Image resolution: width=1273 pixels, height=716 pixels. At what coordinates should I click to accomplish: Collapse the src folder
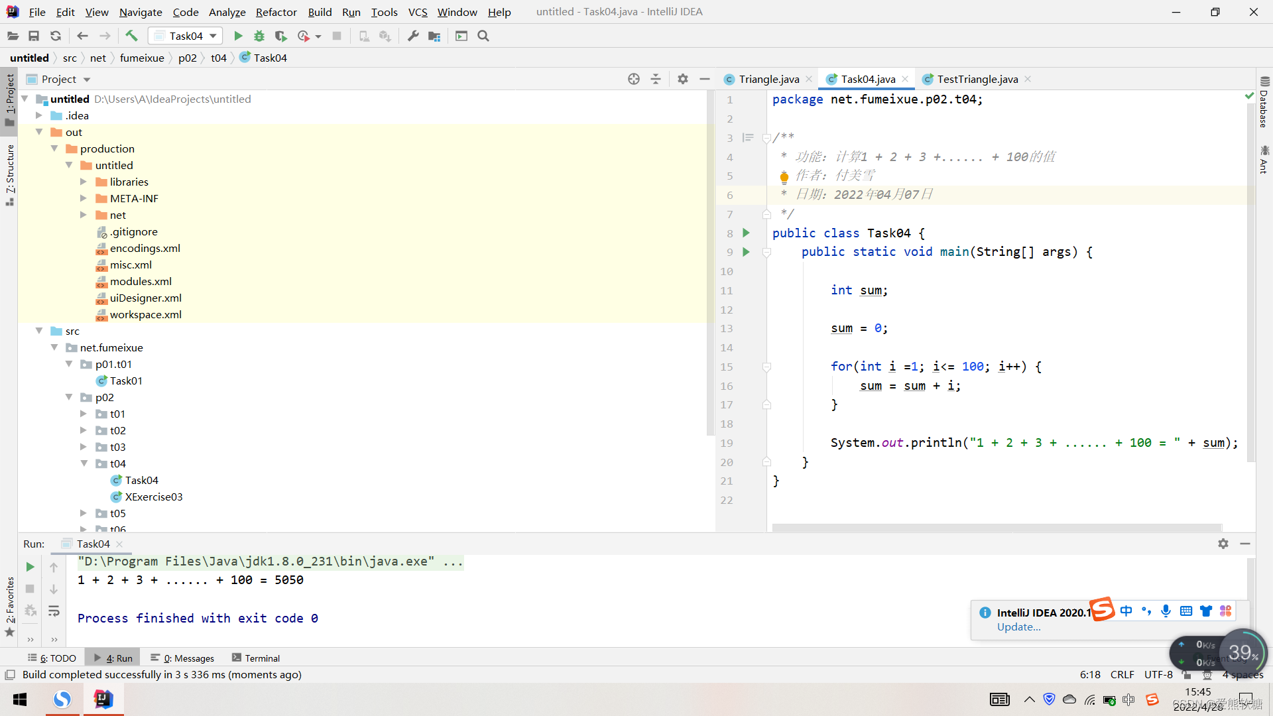pos(39,331)
